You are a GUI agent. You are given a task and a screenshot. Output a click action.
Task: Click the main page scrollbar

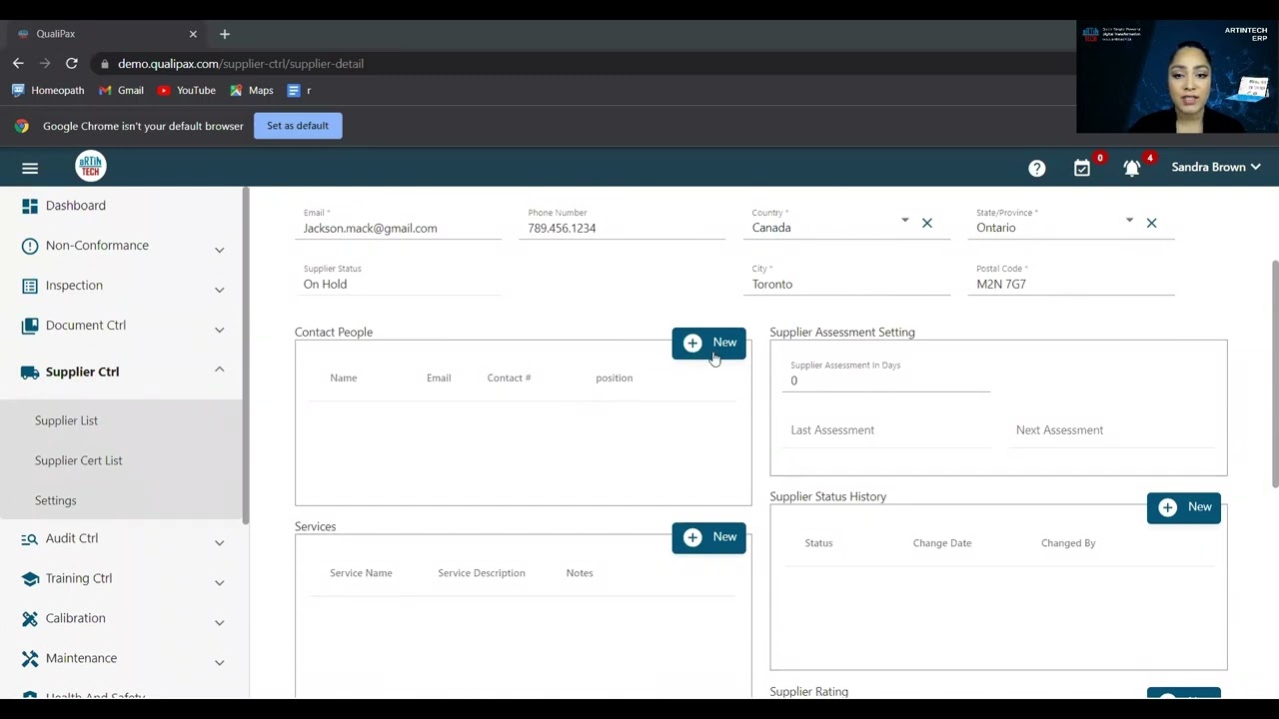(1274, 374)
